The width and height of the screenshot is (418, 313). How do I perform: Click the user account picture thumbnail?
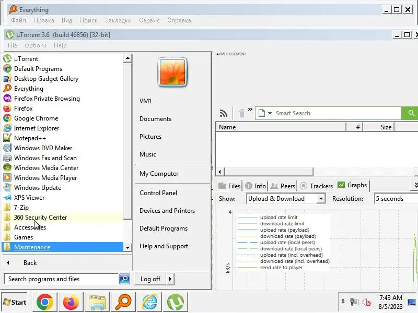pyautogui.click(x=172, y=72)
